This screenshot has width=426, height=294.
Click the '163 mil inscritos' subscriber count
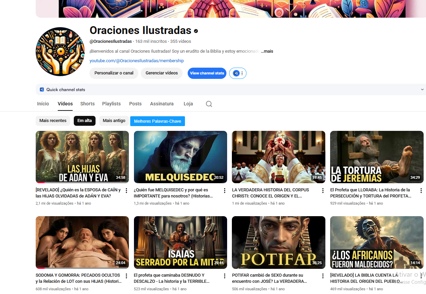pyautogui.click(x=151, y=41)
